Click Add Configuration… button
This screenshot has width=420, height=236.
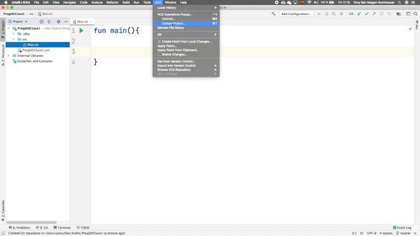tap(296, 14)
